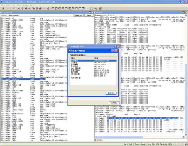Select the default gateway row (默认网关)
The image size is (188, 146).
pyautogui.click(x=93, y=66)
